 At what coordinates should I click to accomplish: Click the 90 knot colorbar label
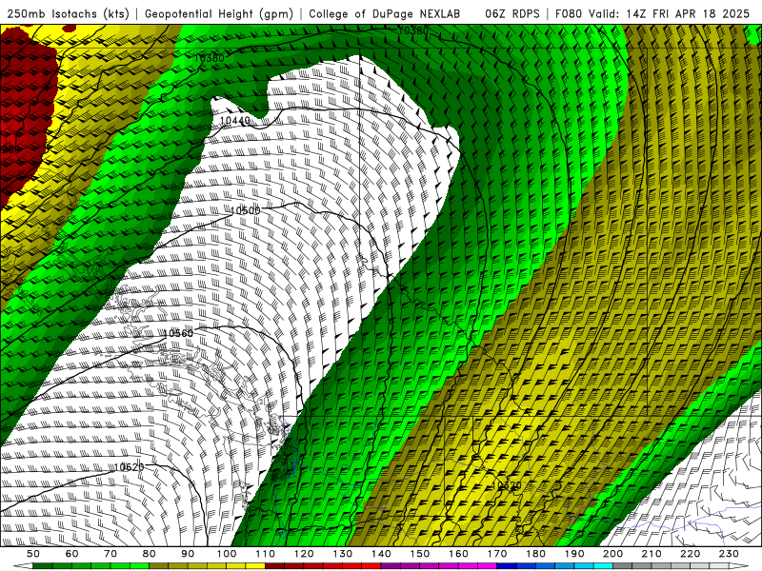tap(188, 554)
